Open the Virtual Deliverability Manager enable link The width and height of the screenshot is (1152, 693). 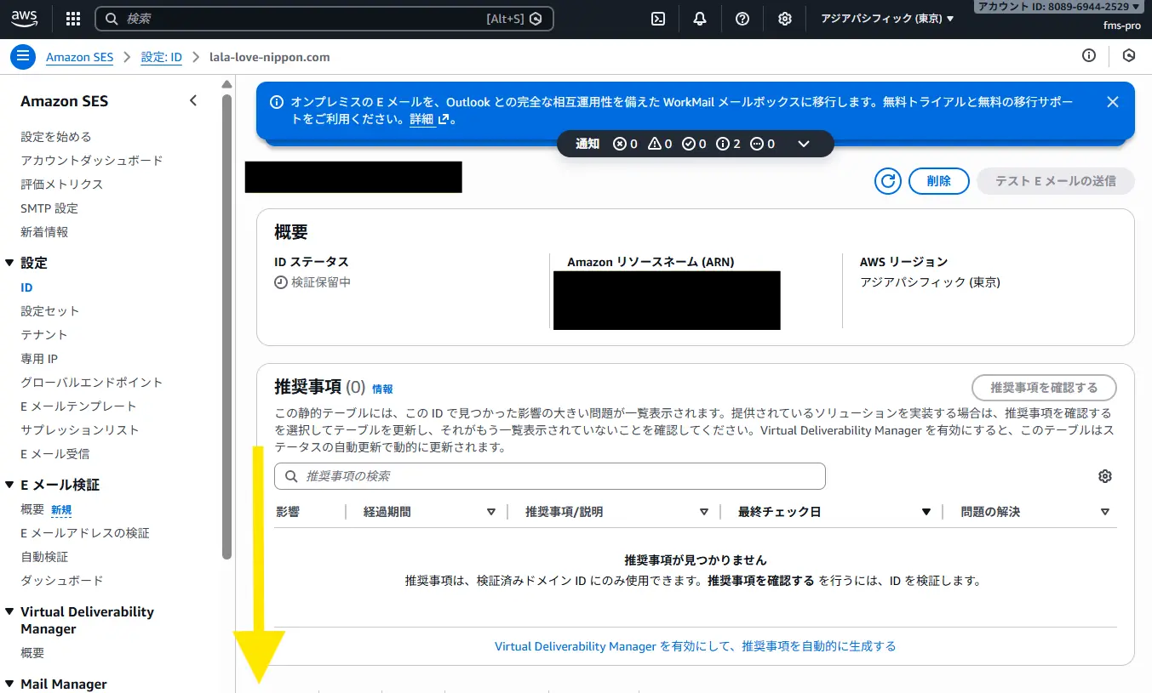[x=695, y=646]
